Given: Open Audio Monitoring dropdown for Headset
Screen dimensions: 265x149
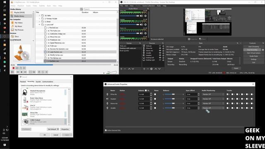Looking at the screenshot, I should (x=213, y=99).
